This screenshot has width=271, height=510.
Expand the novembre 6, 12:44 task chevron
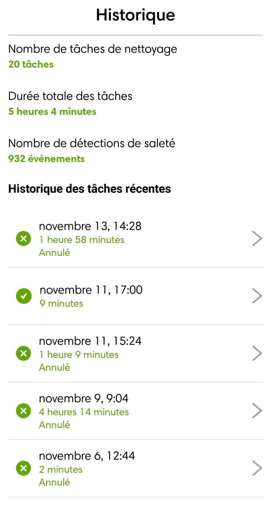pos(257,468)
